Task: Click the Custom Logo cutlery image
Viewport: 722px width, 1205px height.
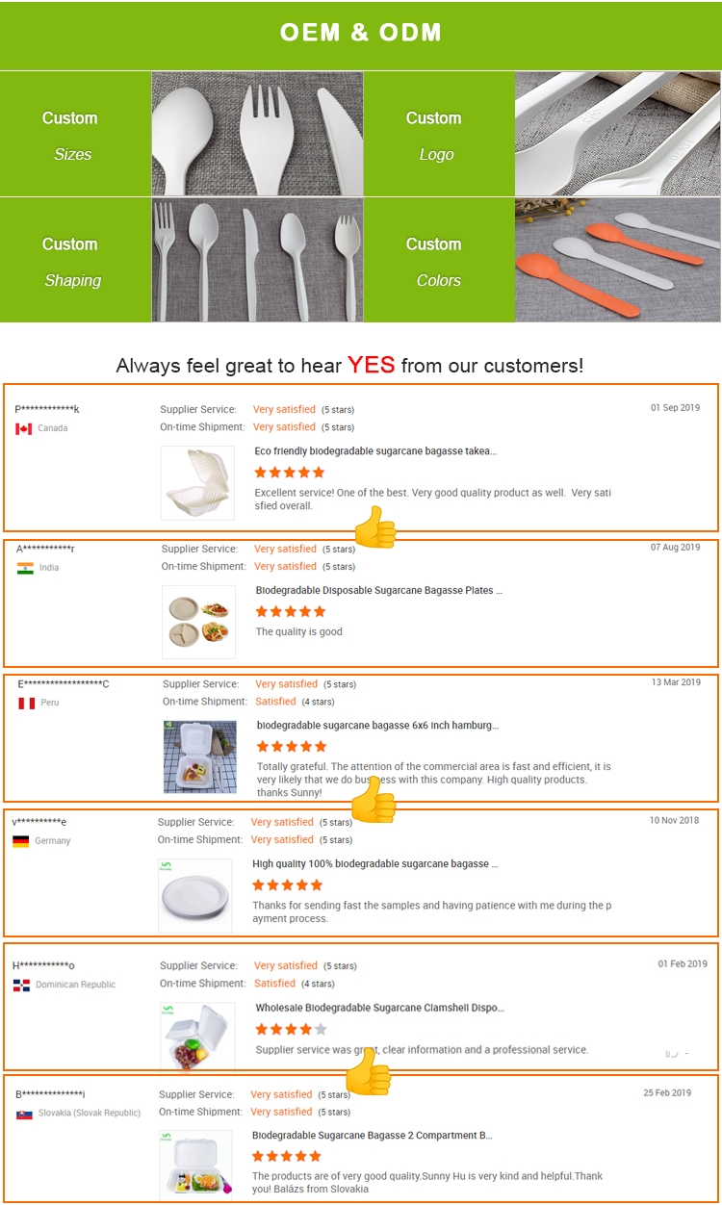Action: 617,134
